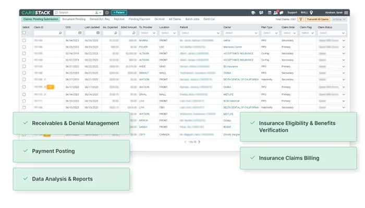Viewport: 365px width, 208px height.
Task: Click the search magnifier in Claim ID filter
Action: [60, 33]
